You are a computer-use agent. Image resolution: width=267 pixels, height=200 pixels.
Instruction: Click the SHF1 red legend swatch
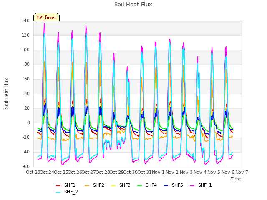click(58, 186)
